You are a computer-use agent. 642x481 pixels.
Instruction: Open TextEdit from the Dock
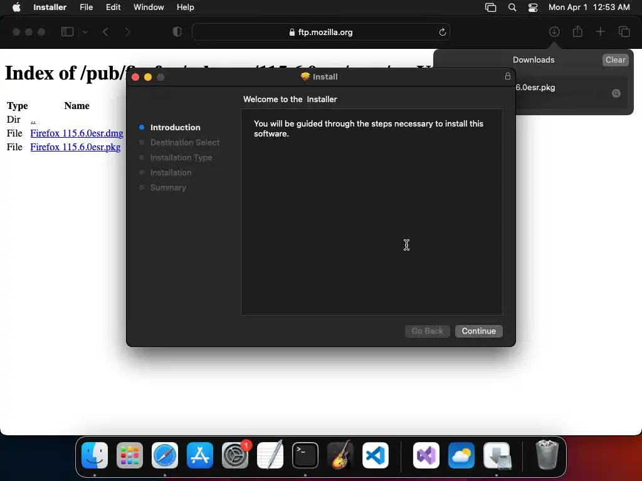point(270,455)
